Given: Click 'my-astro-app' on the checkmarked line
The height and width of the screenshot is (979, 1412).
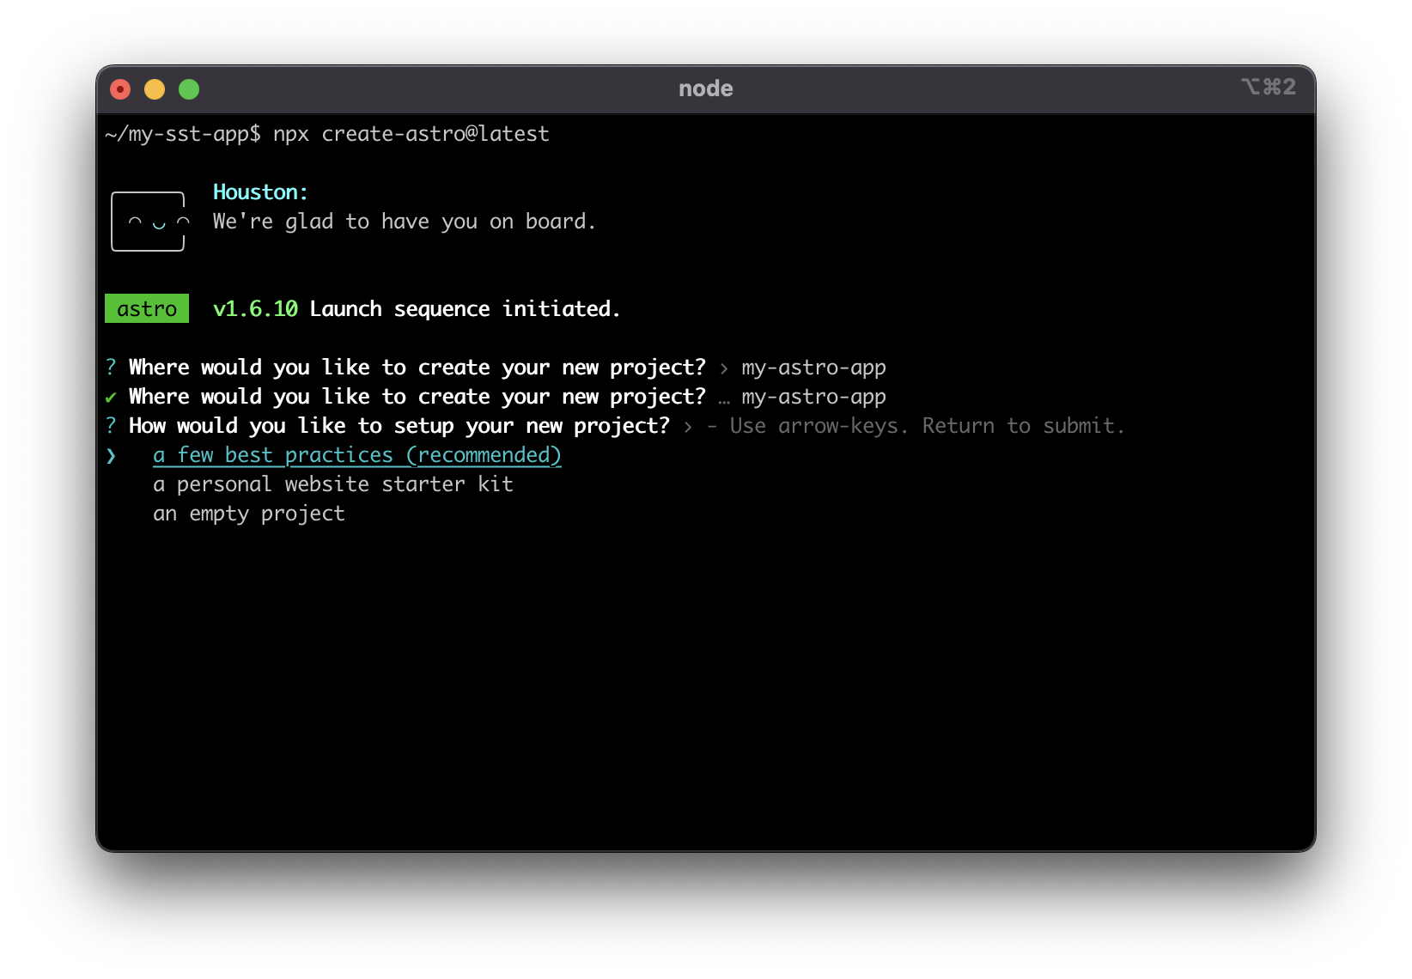Looking at the screenshot, I should click(813, 397).
